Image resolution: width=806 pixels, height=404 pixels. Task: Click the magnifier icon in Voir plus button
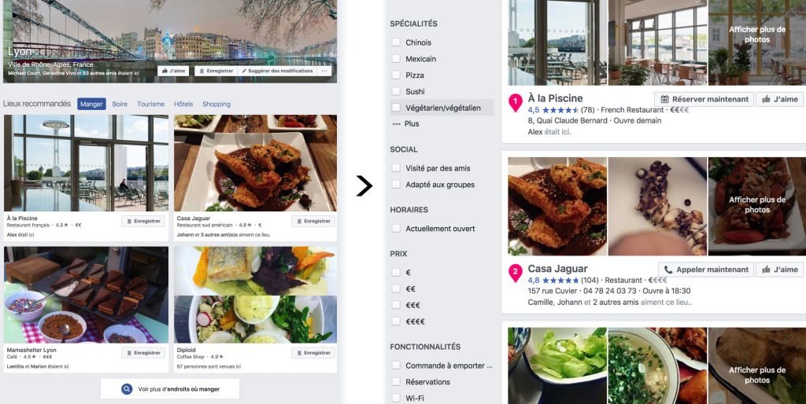[127, 389]
